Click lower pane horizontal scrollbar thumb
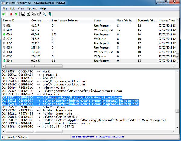Image resolution: width=181 pixels, height=141 pixels. pos(34,132)
